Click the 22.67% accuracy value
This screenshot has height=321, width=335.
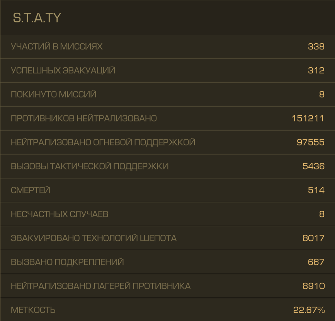click(309, 310)
